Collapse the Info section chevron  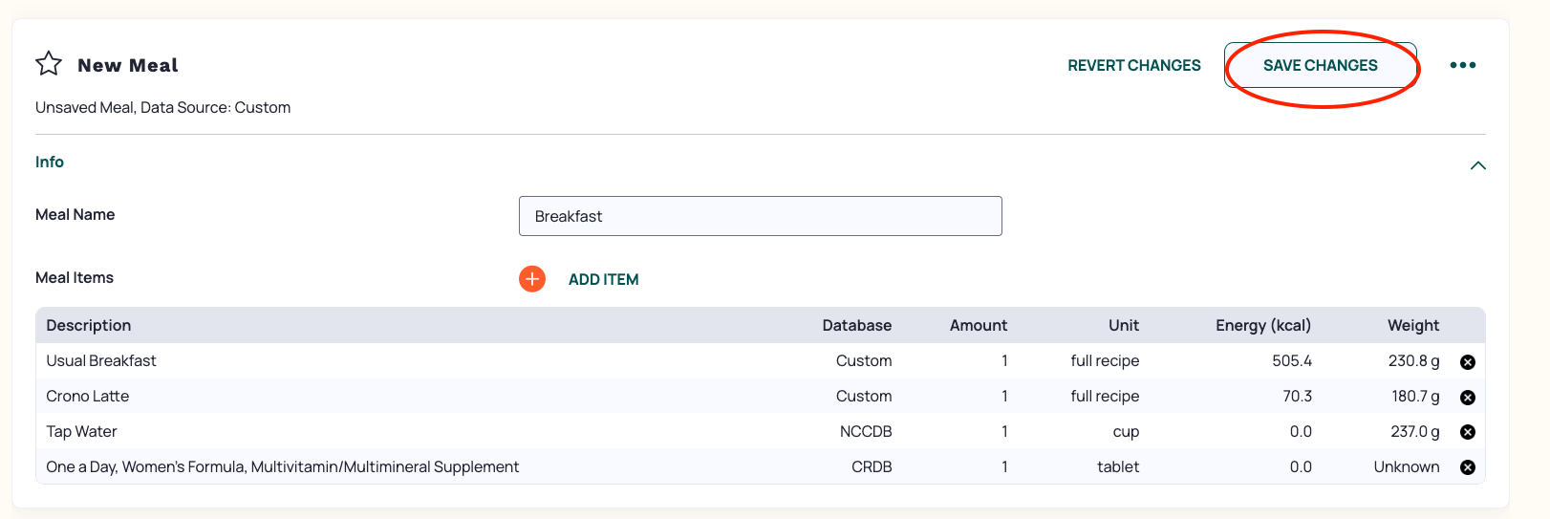coord(1477,165)
